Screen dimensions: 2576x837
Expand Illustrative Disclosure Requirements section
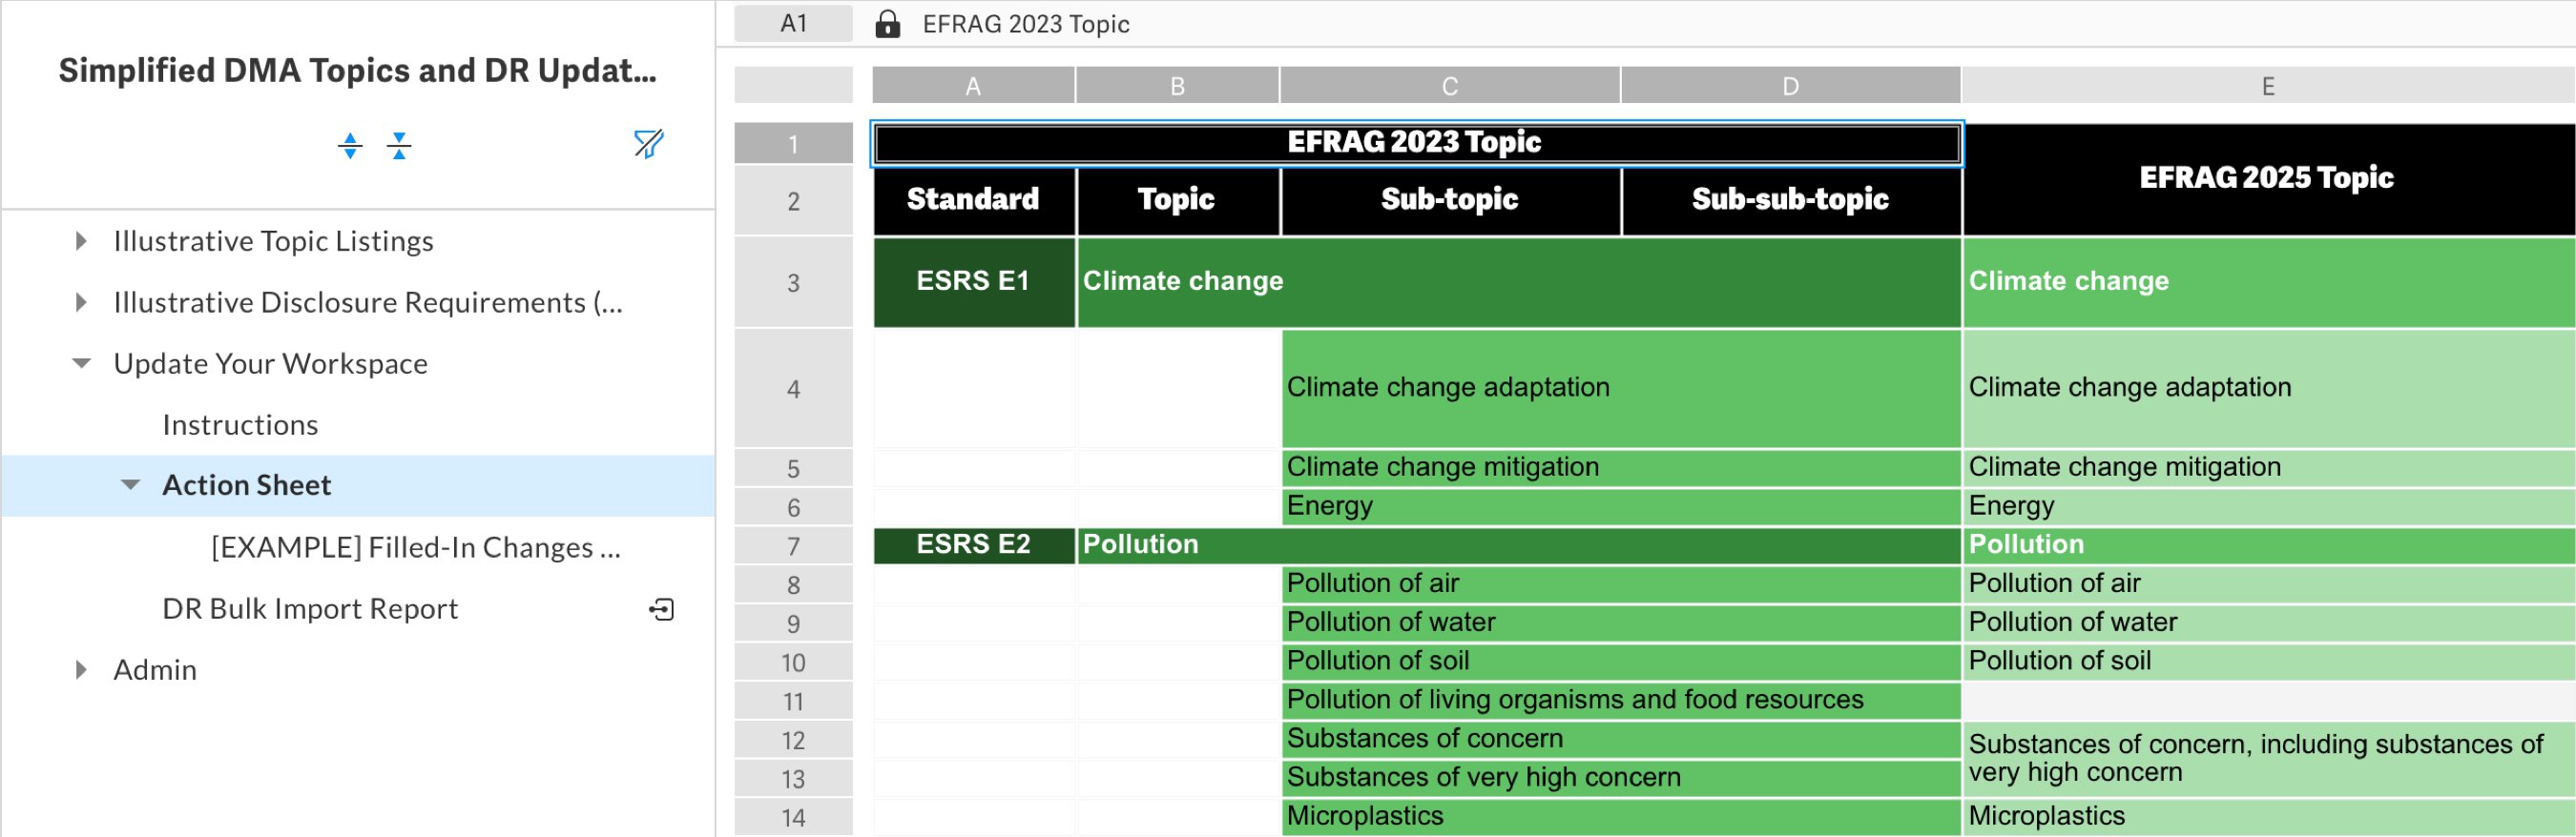tap(81, 301)
